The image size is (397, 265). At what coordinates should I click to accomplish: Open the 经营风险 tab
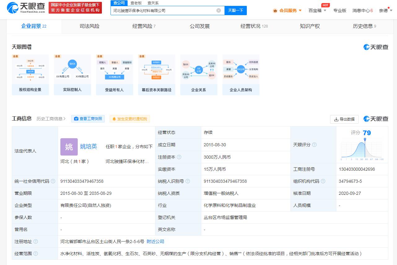[144, 26]
